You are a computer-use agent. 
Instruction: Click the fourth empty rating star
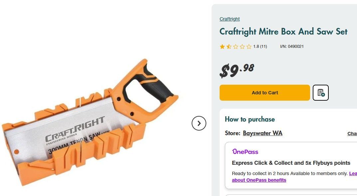point(242,47)
